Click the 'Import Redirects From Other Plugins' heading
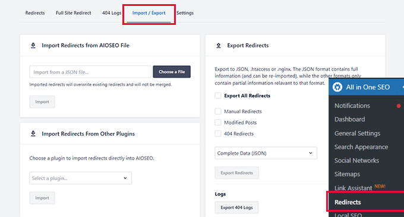 (88, 133)
